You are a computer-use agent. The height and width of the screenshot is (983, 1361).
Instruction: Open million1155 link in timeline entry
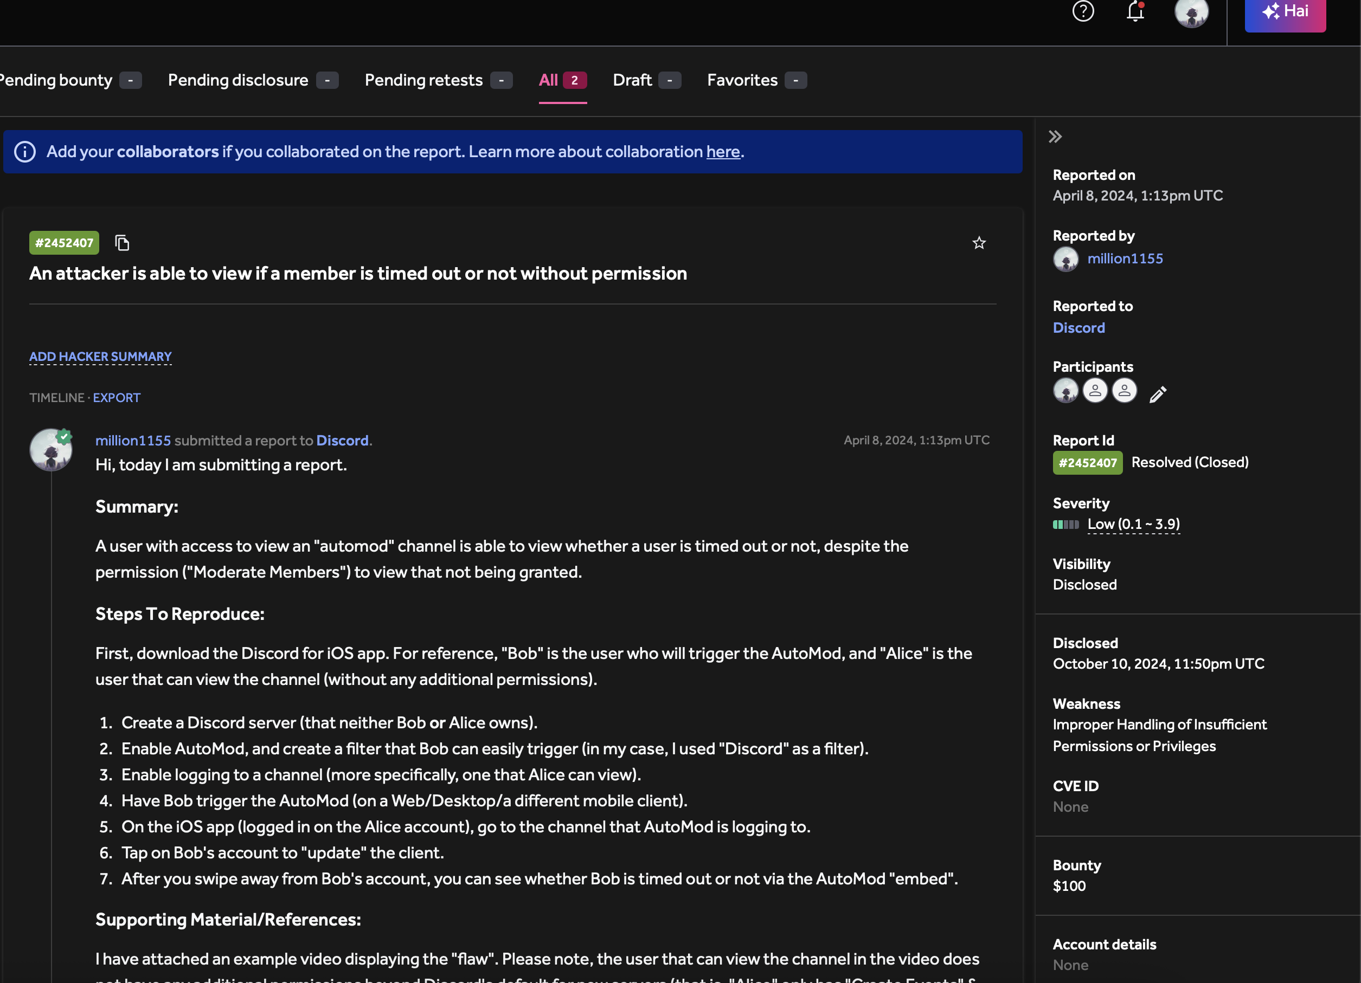pyautogui.click(x=133, y=440)
